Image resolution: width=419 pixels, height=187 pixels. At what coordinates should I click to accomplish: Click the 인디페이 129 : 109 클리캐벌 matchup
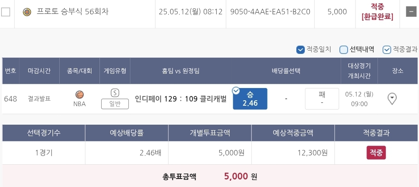point(181,99)
